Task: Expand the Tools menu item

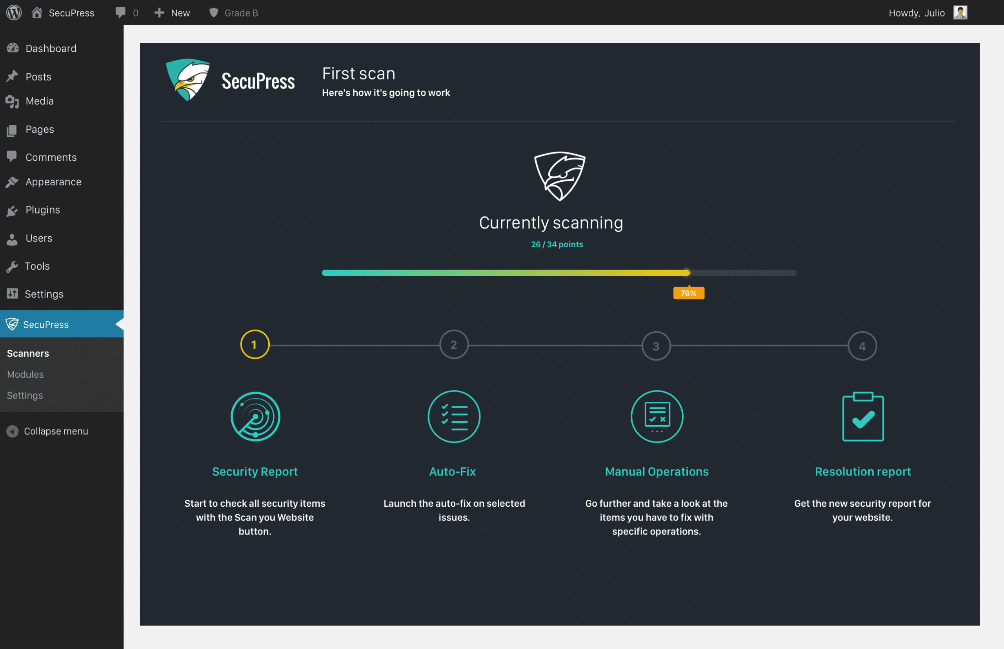Action: point(37,265)
